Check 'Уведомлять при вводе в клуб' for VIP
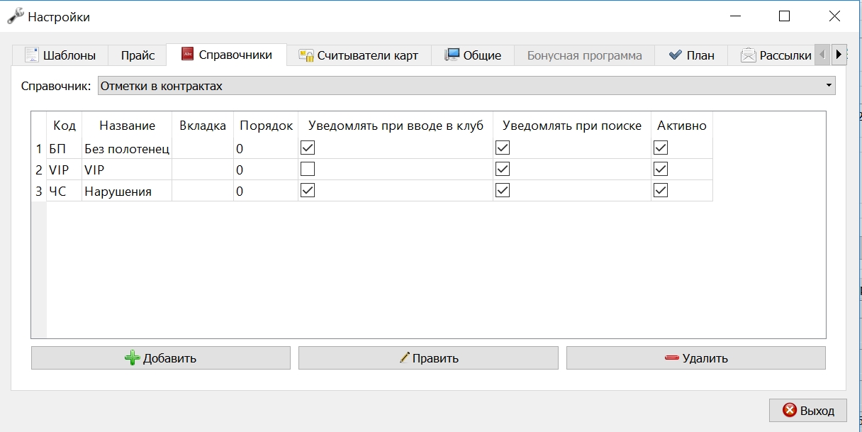 click(x=308, y=170)
